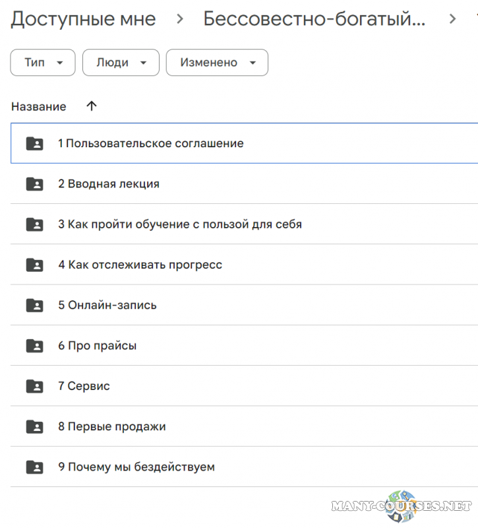478x528 pixels.
Task: Click folder icon for Как пройти обучение
Action: (34, 224)
